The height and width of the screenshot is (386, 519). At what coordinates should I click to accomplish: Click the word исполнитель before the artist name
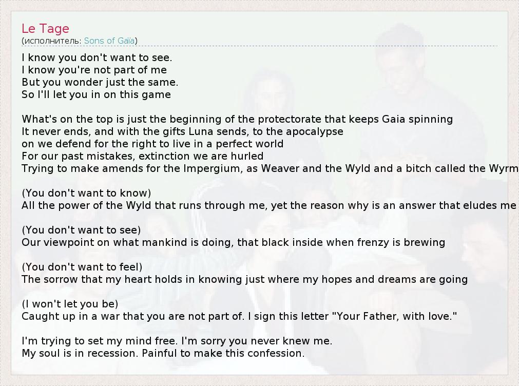tap(51, 41)
